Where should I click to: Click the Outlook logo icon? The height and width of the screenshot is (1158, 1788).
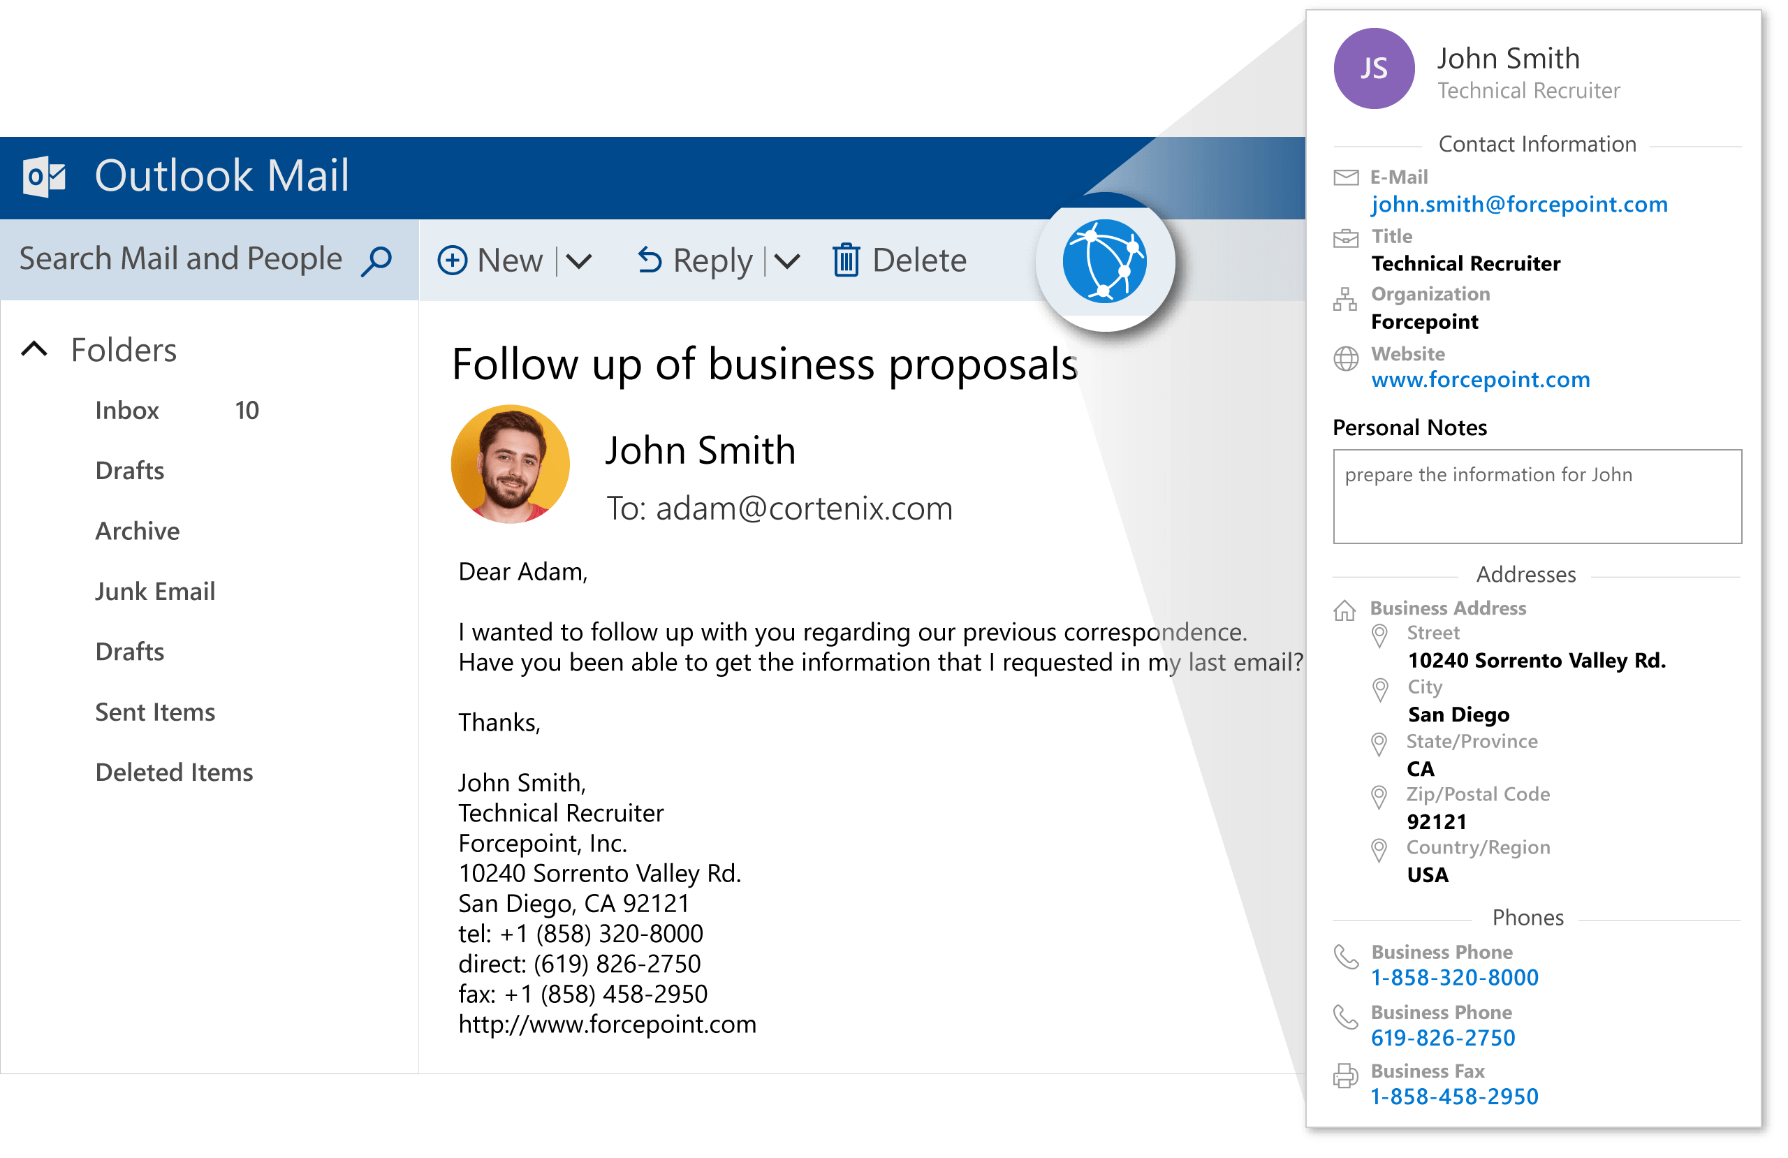coord(44,177)
